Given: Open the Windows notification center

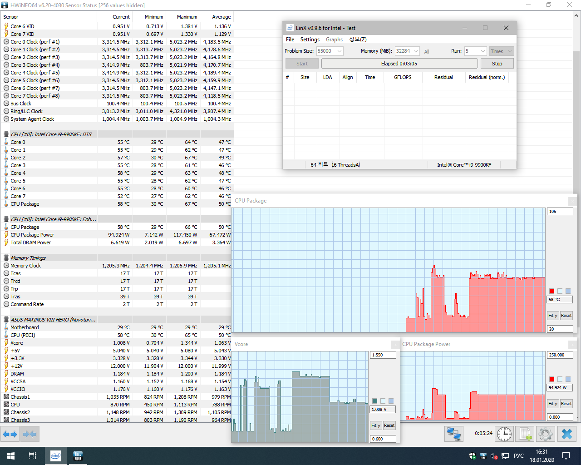Looking at the screenshot, I should [x=566, y=456].
